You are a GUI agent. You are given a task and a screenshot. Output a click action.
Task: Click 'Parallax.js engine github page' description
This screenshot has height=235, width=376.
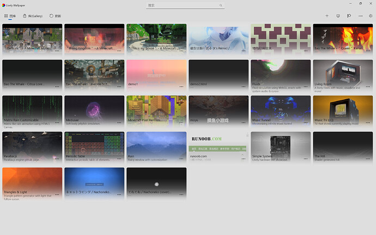(x=21, y=160)
